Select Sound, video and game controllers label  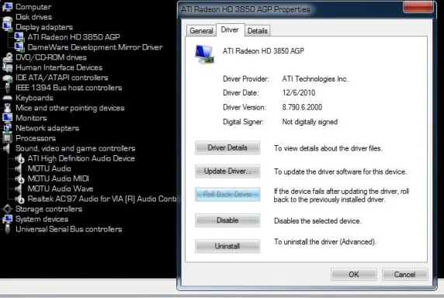point(75,148)
